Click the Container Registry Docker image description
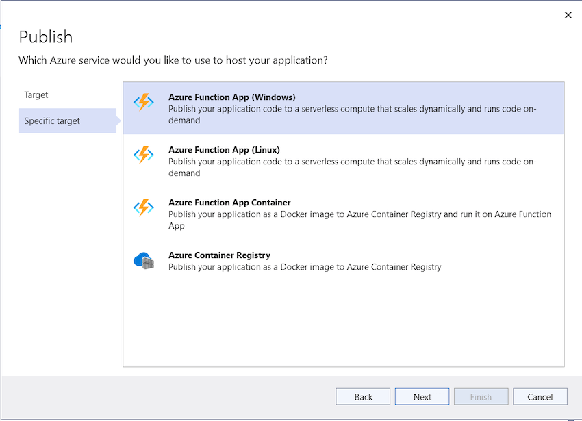 tap(305, 267)
